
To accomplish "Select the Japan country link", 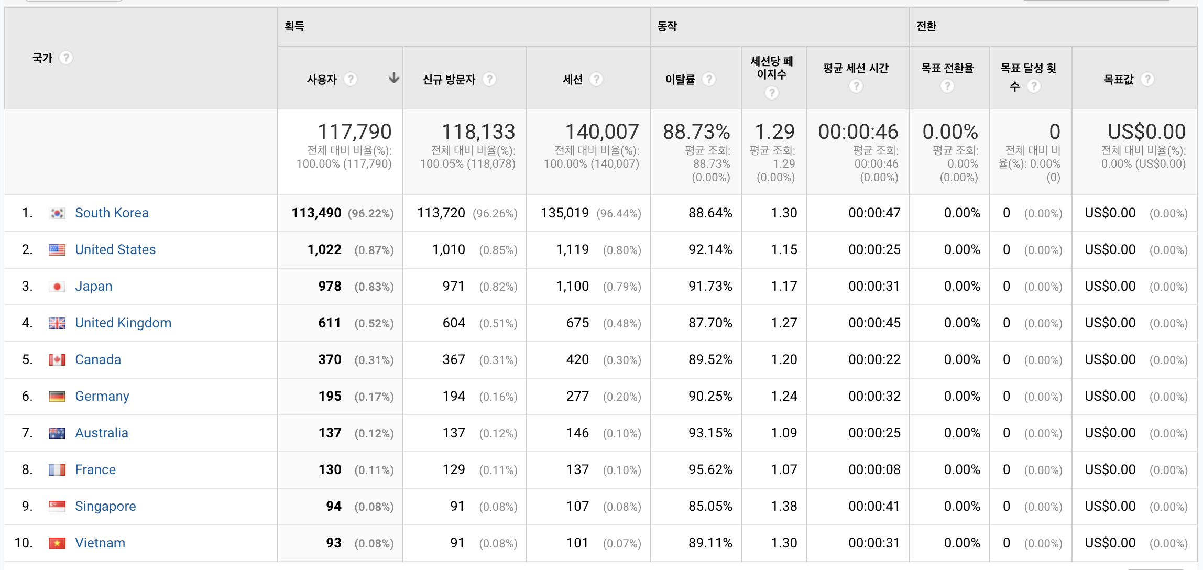I will [x=93, y=287].
